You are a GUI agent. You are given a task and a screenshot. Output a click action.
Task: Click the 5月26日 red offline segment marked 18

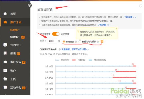(126, 72)
